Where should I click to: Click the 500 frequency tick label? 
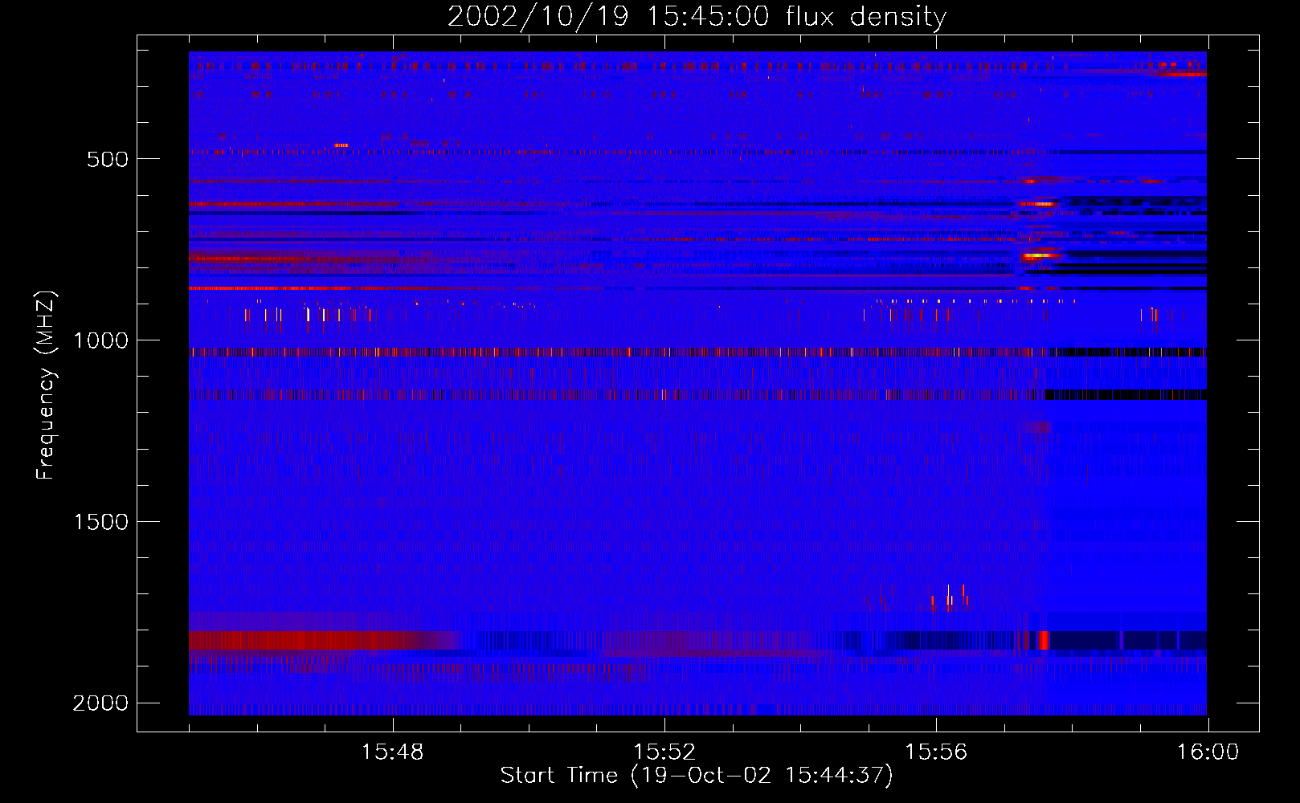(x=108, y=159)
